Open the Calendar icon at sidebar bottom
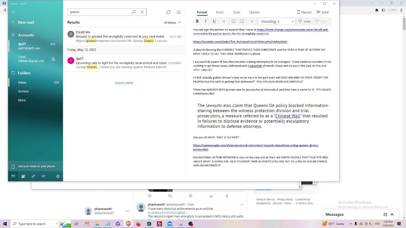Viewport: 406px width, 228px height. coord(23,176)
